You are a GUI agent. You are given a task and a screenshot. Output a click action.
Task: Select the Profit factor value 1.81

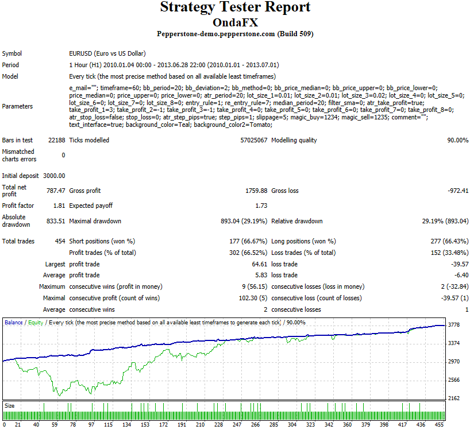coord(59,206)
